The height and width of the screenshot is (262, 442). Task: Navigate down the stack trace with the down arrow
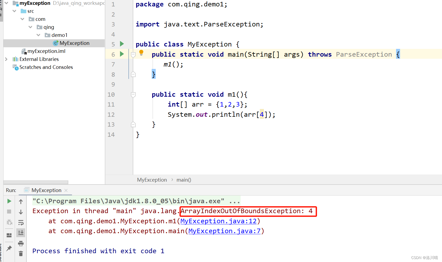click(x=21, y=212)
